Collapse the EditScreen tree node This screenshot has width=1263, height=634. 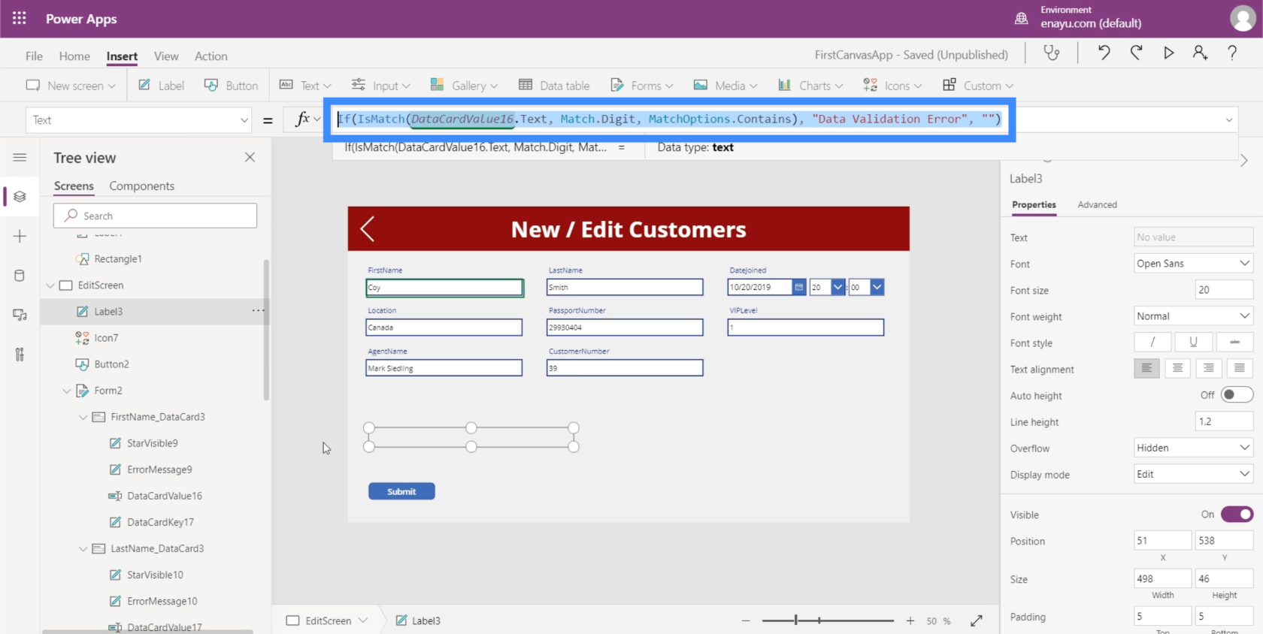(50, 285)
